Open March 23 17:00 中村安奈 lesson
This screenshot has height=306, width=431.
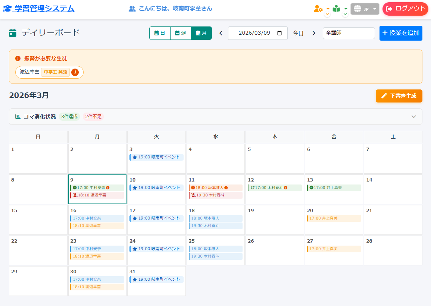point(97,249)
